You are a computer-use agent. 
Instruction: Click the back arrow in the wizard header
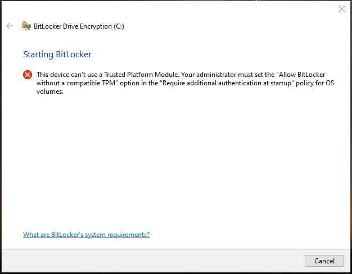coord(10,26)
